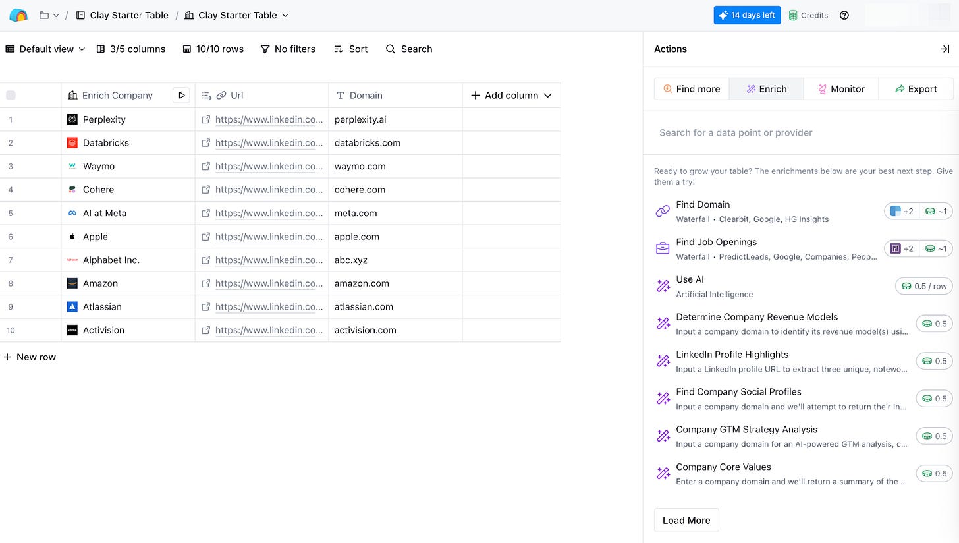
Task: Select Company GTM Strategy Analysis enrichment
Action: (x=804, y=436)
